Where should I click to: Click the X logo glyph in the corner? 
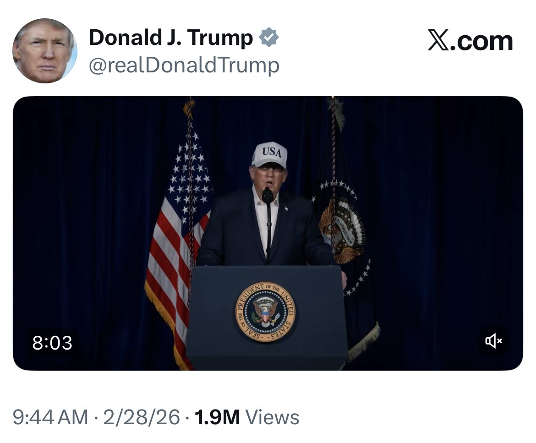439,41
